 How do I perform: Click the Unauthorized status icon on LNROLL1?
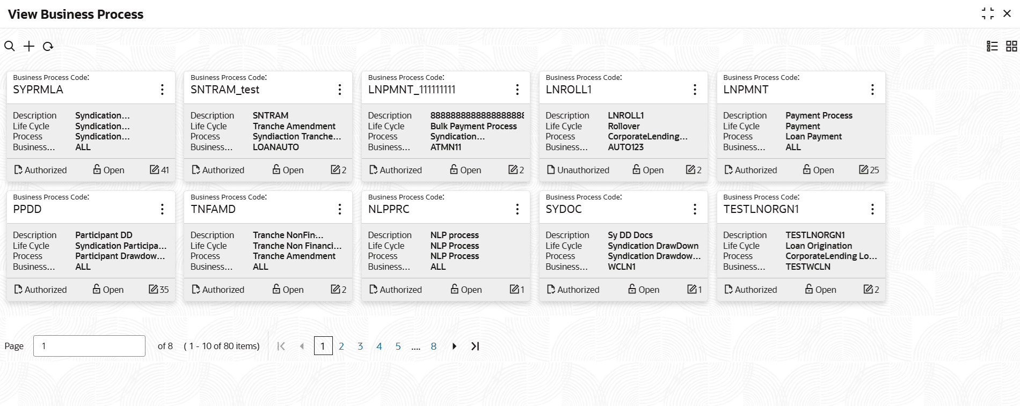coord(551,169)
